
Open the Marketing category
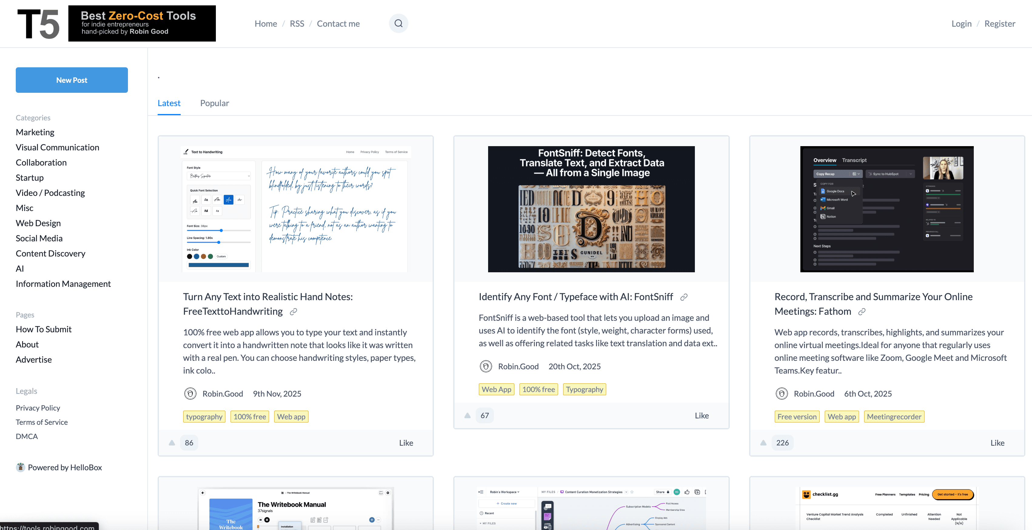pos(35,132)
